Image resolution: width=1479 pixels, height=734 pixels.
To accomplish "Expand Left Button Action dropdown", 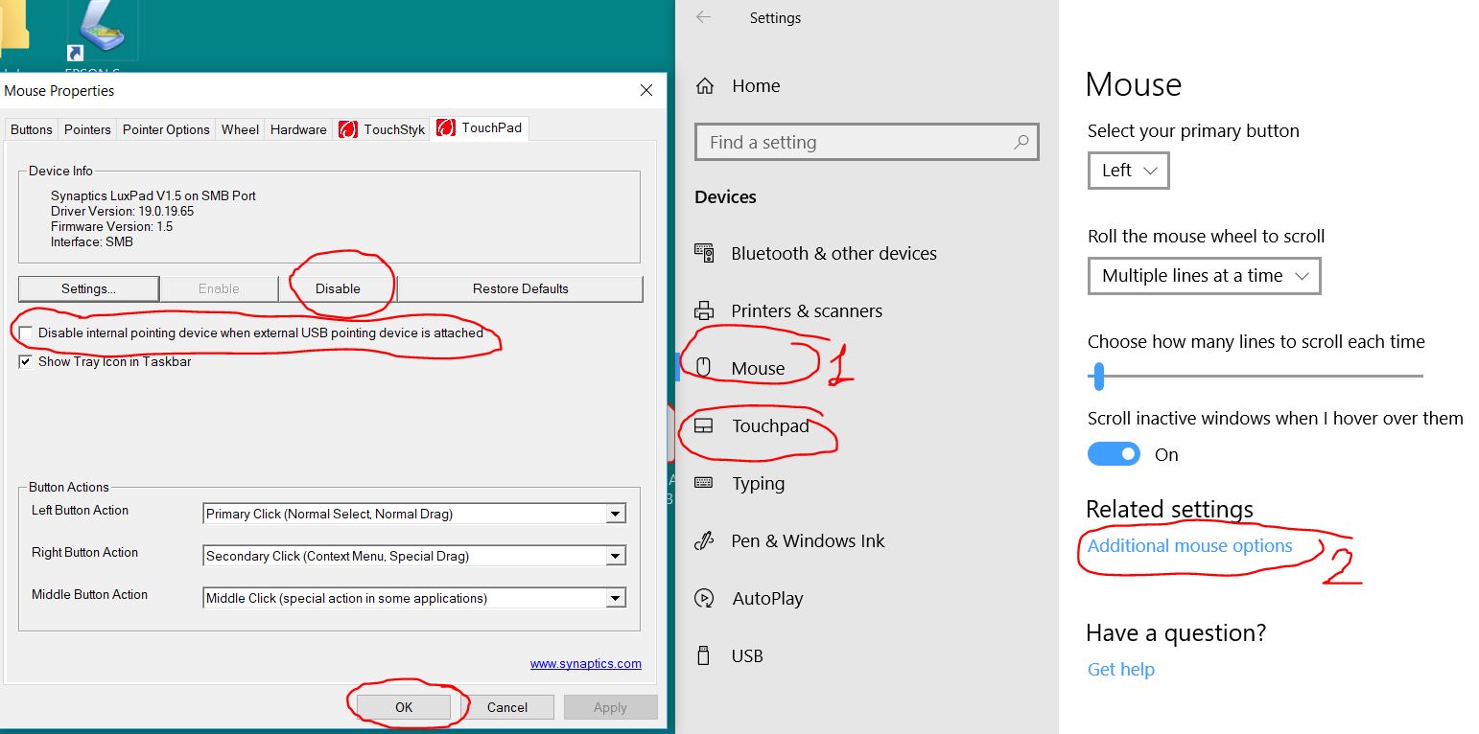I will (x=615, y=515).
